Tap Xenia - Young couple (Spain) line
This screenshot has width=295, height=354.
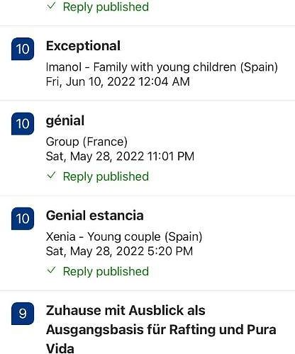pyautogui.click(x=124, y=236)
